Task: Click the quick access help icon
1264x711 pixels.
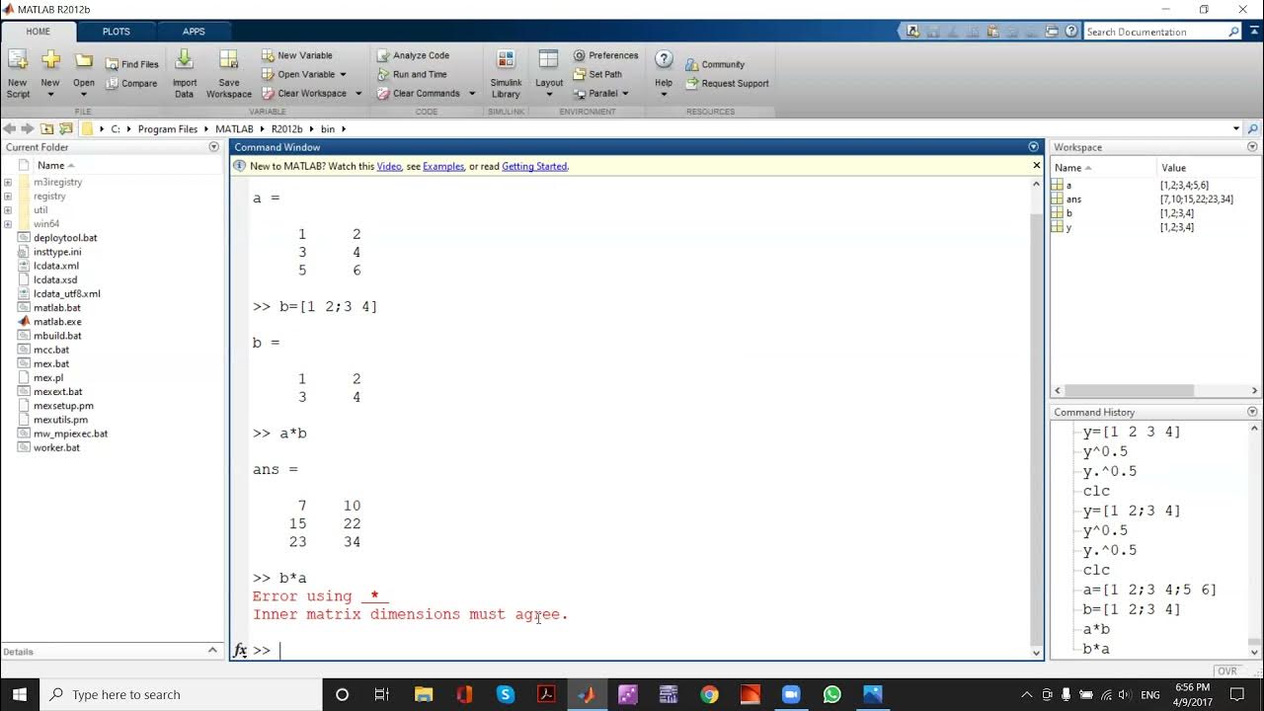Action: [x=1071, y=32]
